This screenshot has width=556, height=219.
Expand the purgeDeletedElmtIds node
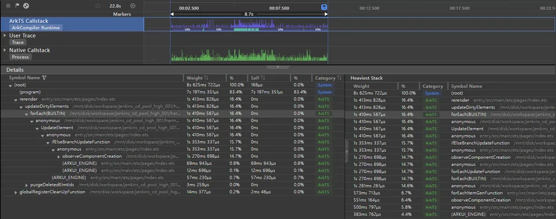point(27,185)
